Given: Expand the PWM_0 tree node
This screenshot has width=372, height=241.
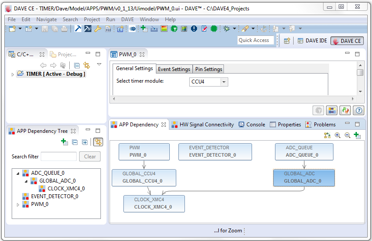Looking at the screenshot, I should (x=18, y=205).
